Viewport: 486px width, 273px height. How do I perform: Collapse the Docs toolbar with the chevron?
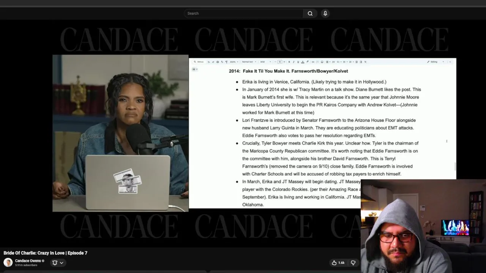coord(450,62)
